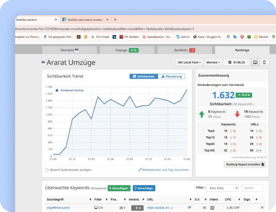This screenshot has width=276, height=212.
Task: Click Ranking Report erstellen button
Action: click(245, 165)
